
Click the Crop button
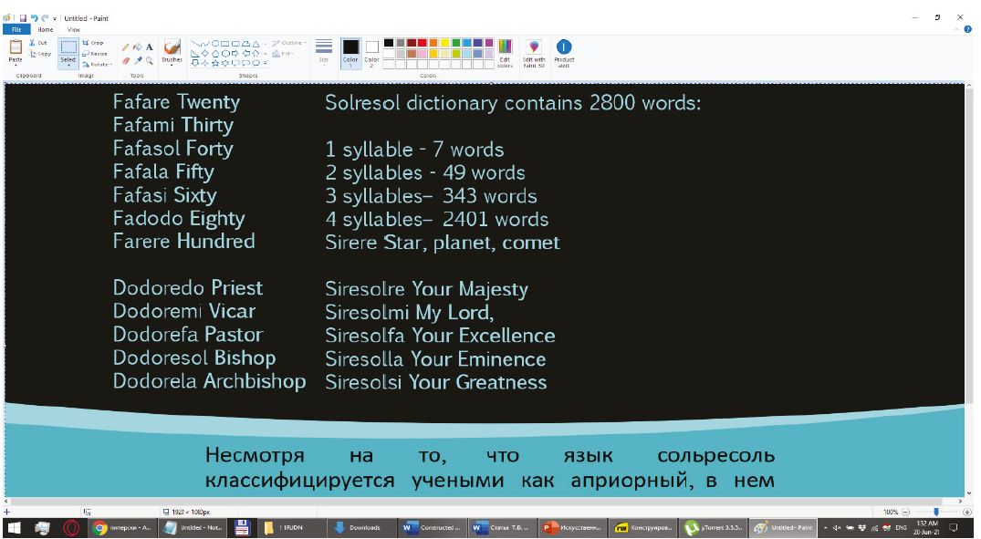92,42
